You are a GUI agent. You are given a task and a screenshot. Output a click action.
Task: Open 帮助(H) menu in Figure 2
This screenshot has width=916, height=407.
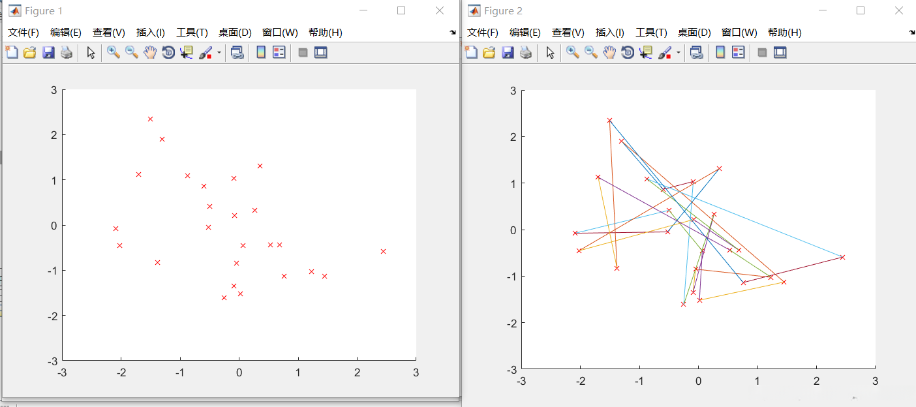point(785,33)
